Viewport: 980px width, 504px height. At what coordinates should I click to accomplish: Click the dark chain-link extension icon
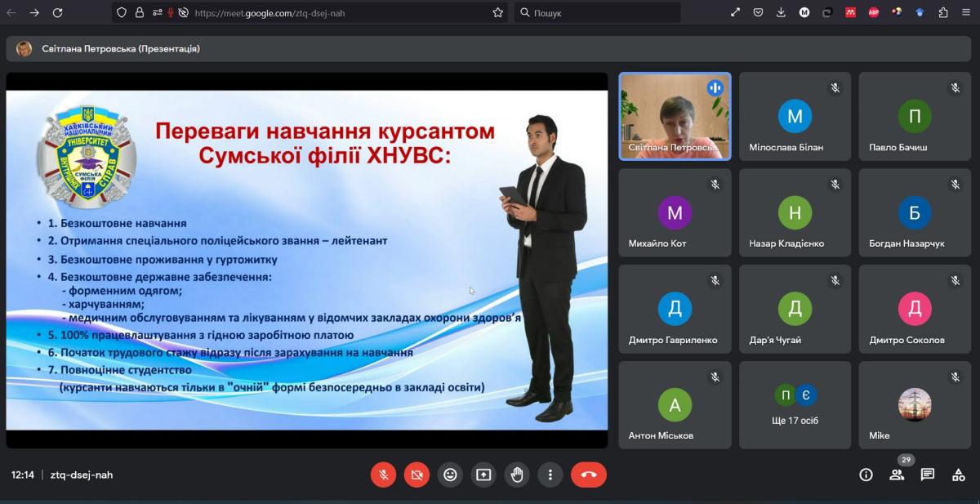coord(827,12)
